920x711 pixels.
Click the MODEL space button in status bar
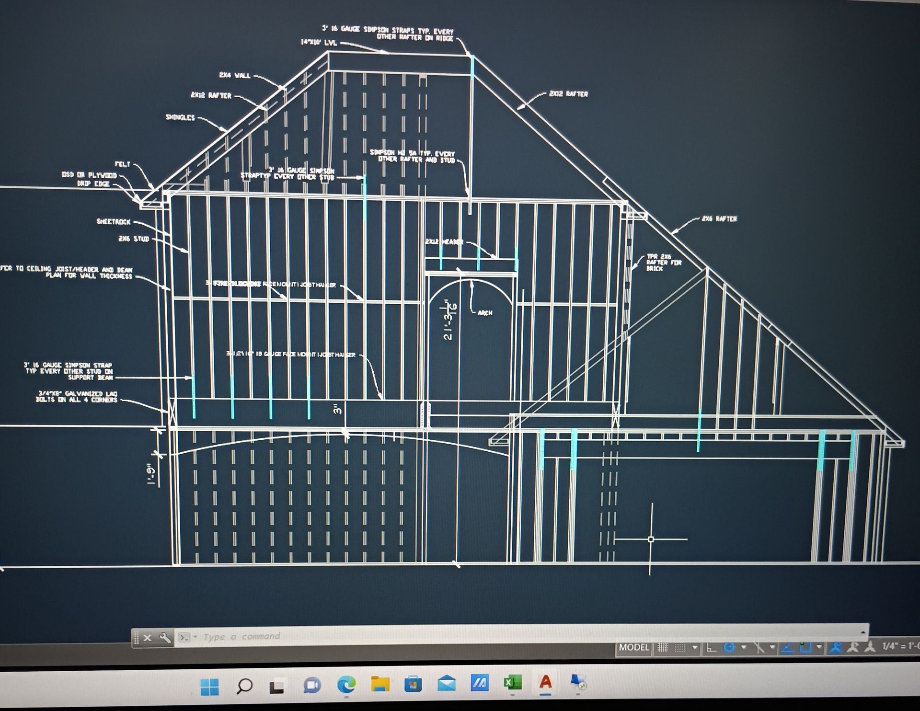633,647
